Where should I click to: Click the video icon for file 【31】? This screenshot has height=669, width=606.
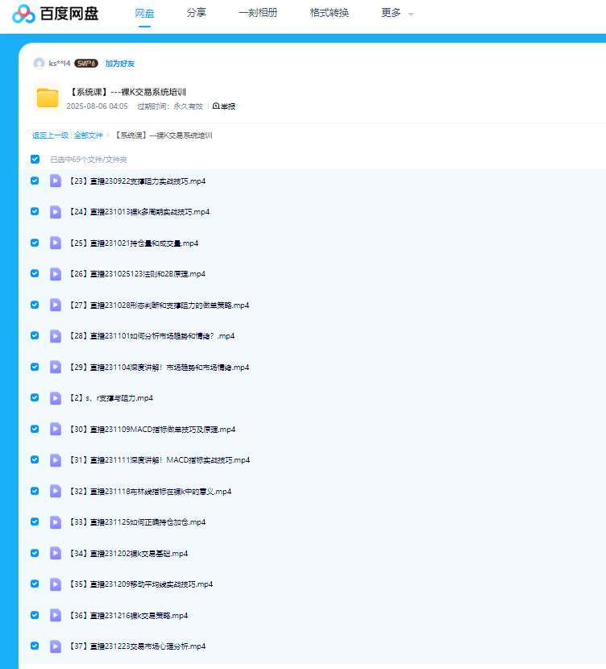click(x=56, y=460)
